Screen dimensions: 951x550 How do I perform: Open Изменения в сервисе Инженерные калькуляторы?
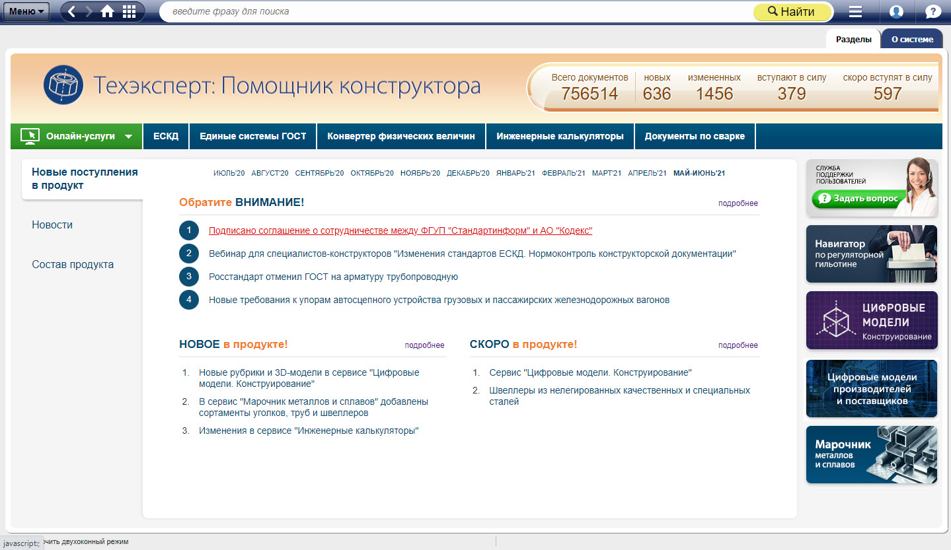[x=309, y=431]
